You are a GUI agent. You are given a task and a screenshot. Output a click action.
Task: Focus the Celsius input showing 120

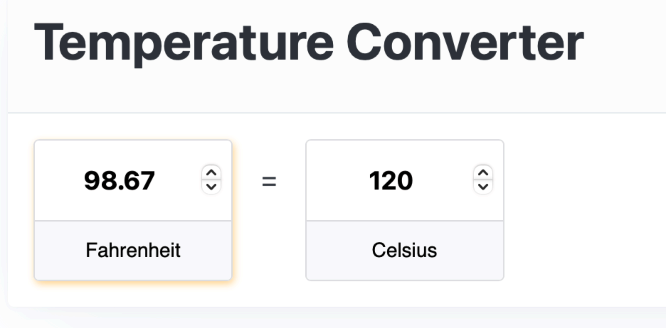point(391,180)
